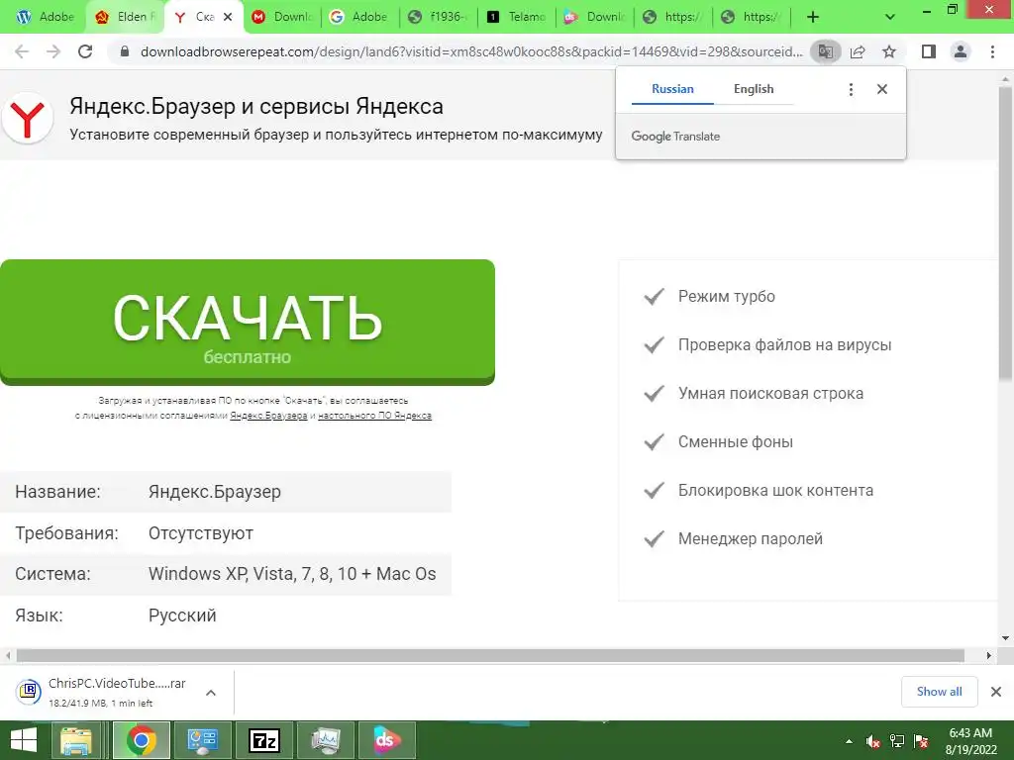Image resolution: width=1014 pixels, height=760 pixels.
Task: Open the настольного ПО Яндекса license link
Action: pyautogui.click(x=374, y=416)
